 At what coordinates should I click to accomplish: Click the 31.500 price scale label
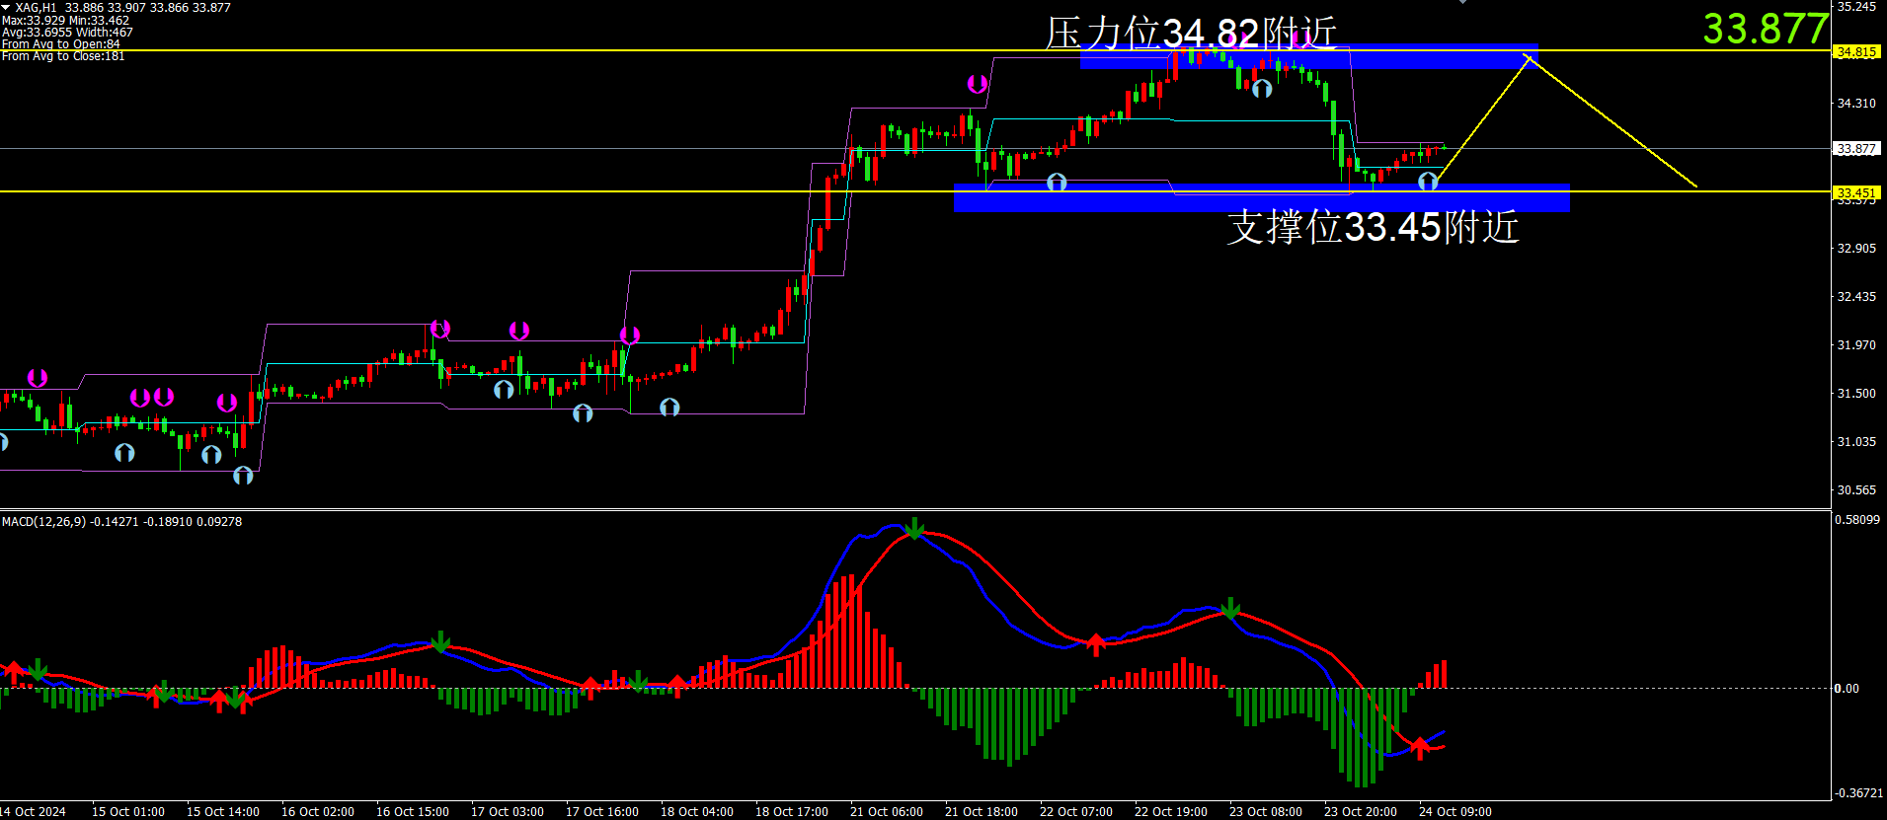(1856, 393)
